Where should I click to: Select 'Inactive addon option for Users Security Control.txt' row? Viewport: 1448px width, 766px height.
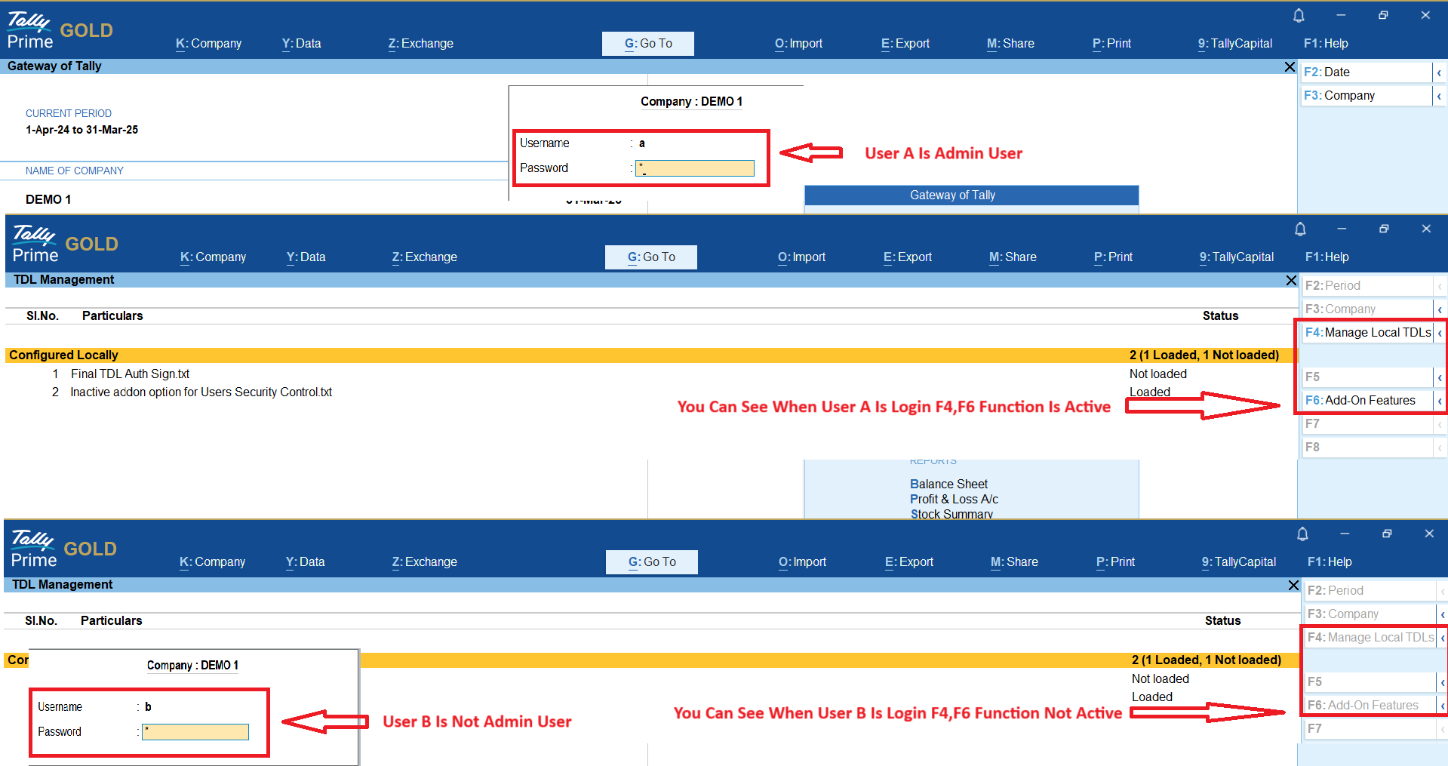pos(201,392)
